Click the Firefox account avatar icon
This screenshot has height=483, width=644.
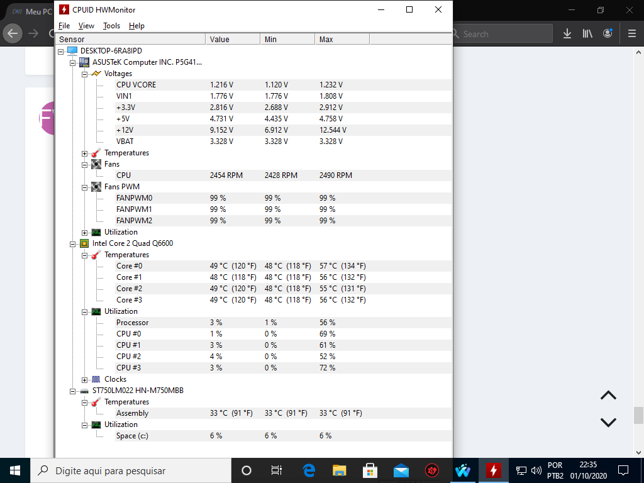point(608,33)
